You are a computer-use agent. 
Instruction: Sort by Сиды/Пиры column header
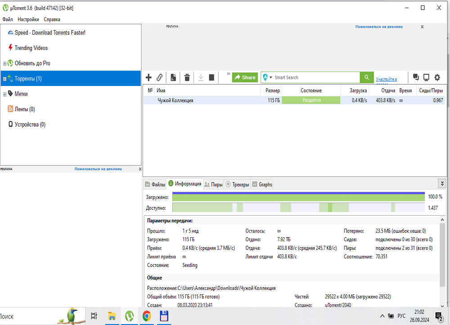point(430,90)
